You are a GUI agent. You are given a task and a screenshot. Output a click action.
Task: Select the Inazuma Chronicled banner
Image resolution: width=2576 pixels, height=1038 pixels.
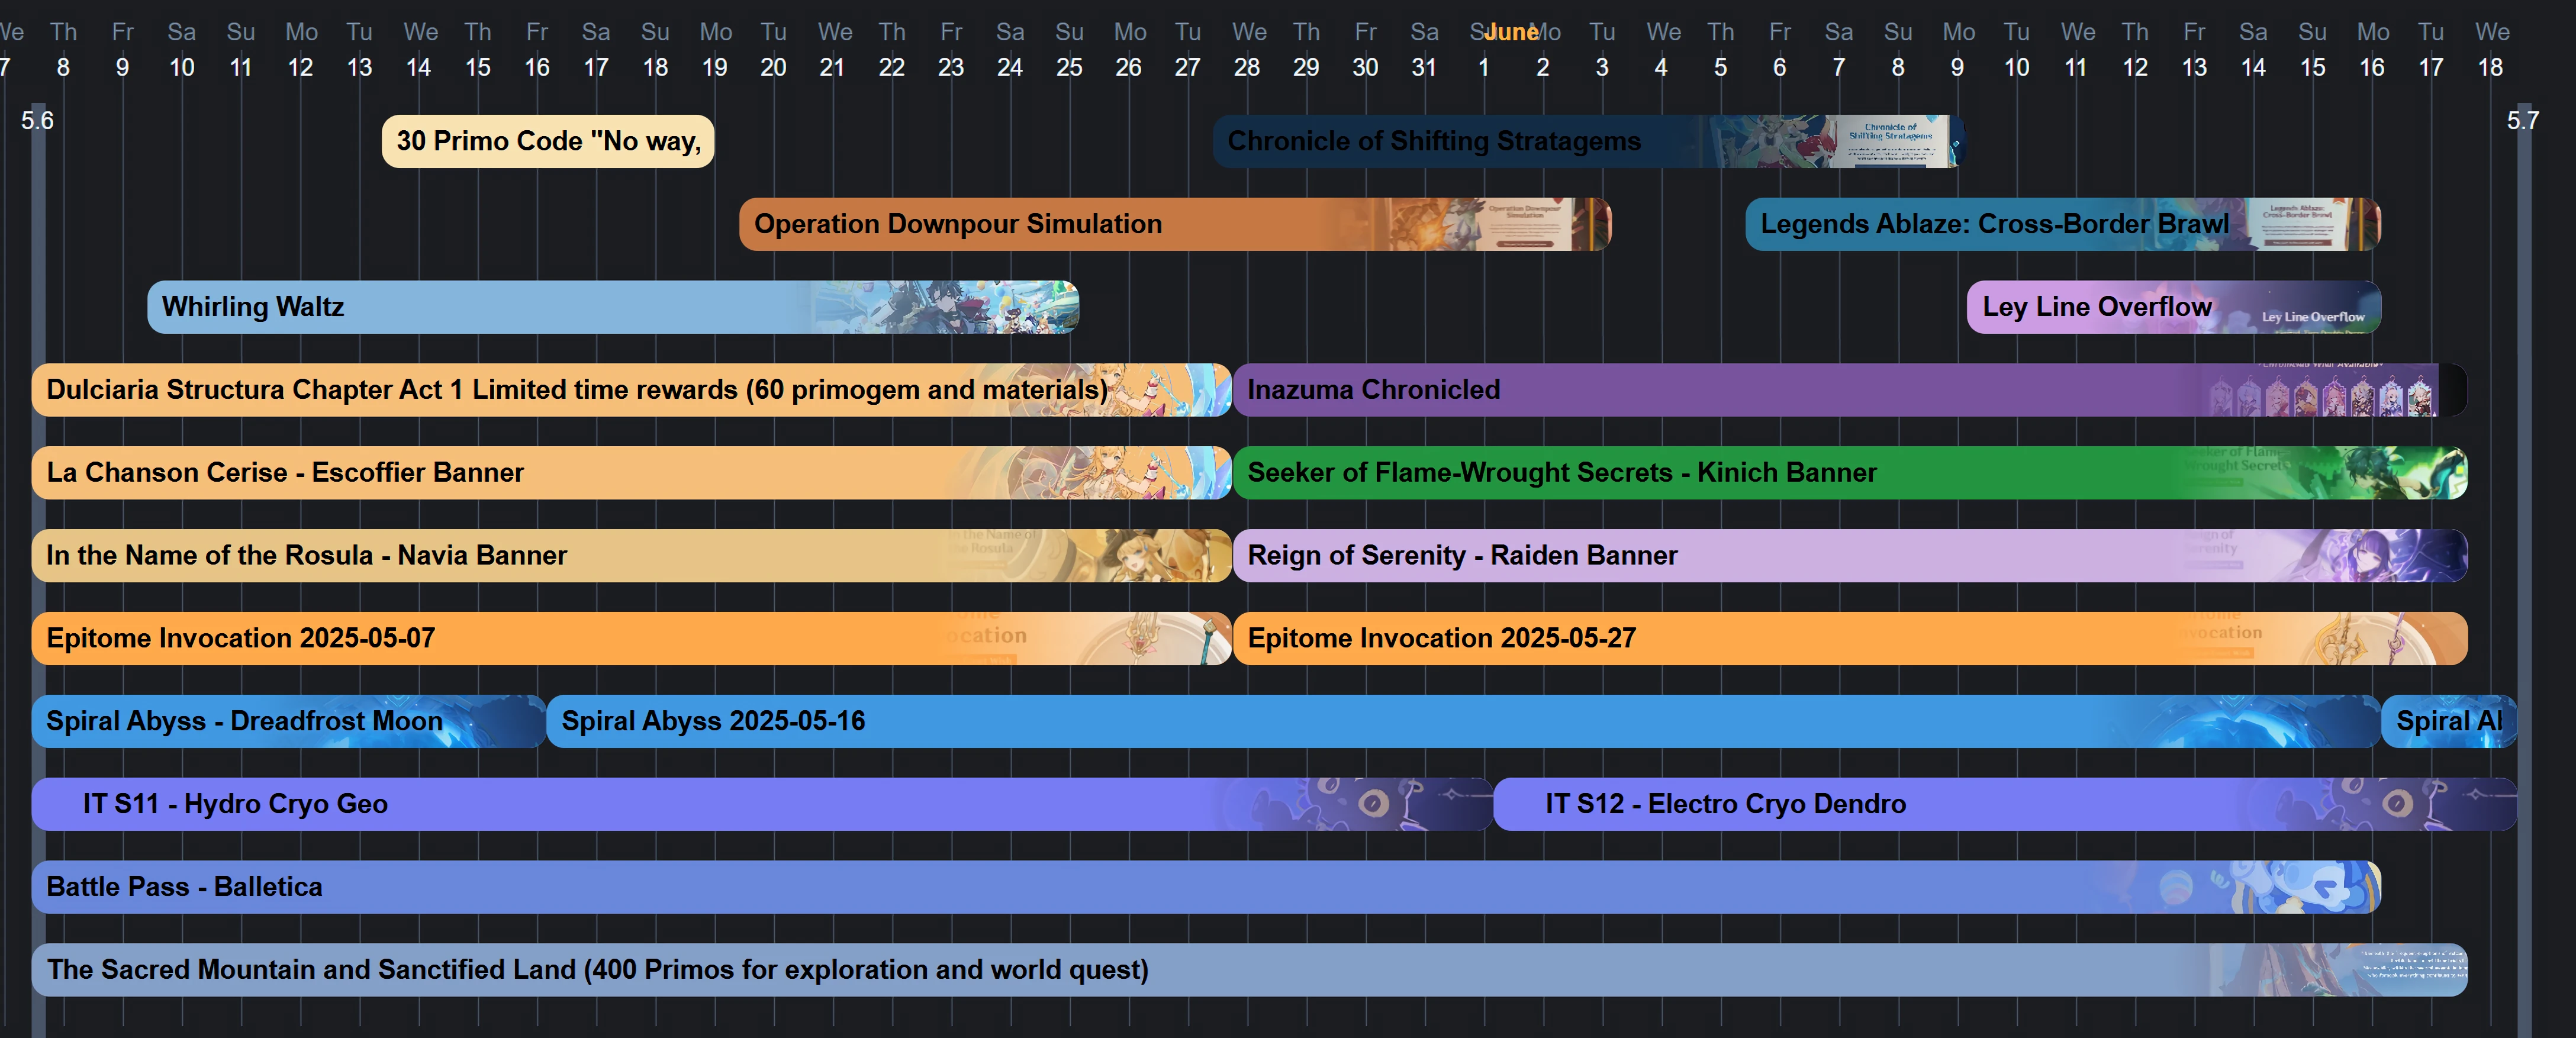click(x=1600, y=390)
